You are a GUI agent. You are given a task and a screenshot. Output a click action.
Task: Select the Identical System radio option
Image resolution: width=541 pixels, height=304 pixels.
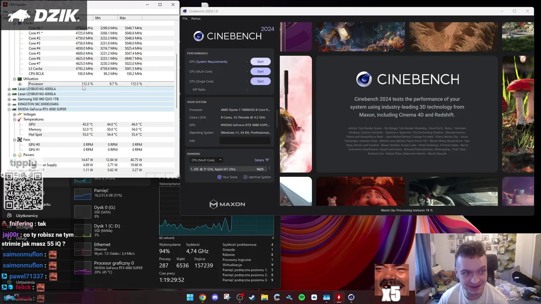pyautogui.click(x=246, y=177)
